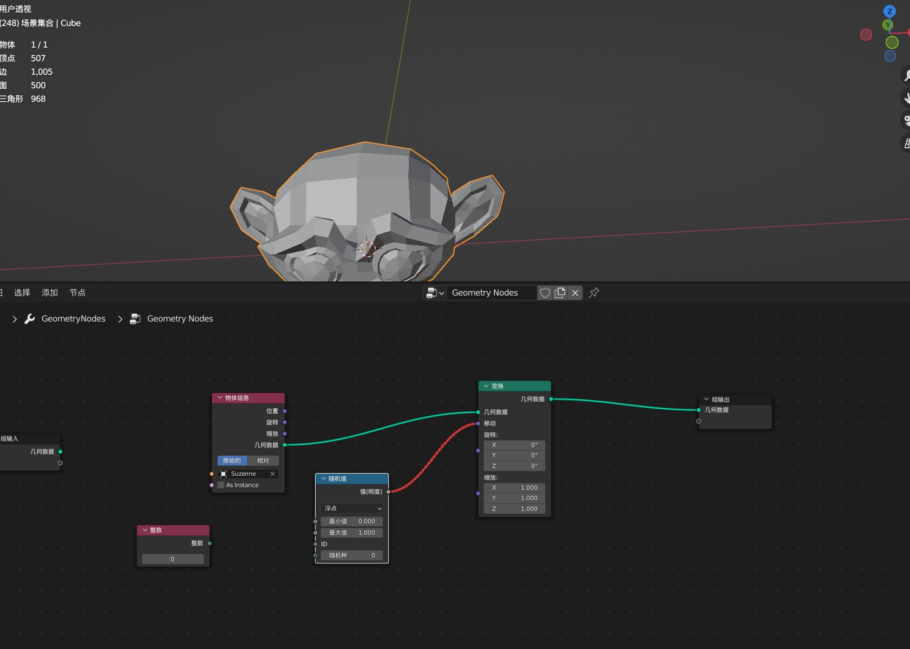This screenshot has height=649, width=910.
Task: Click the object icon beside Suzanne
Action: coord(224,474)
